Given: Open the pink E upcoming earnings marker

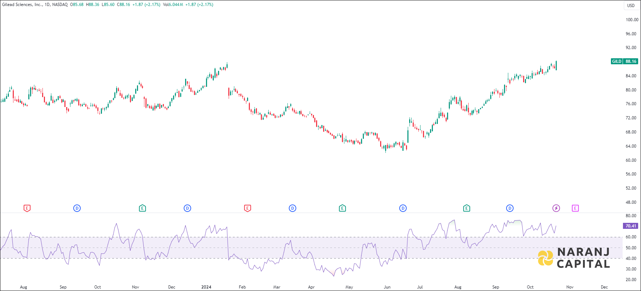Looking at the screenshot, I should (x=575, y=208).
